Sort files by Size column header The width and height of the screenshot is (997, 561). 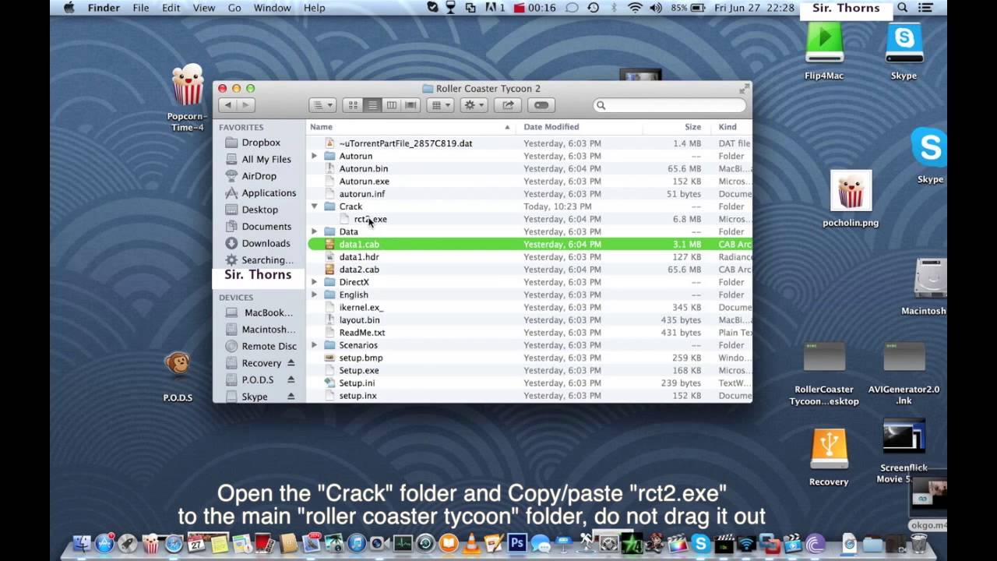pyautogui.click(x=692, y=127)
